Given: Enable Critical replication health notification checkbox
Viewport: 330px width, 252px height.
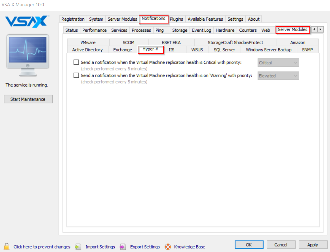Looking at the screenshot, I should (76, 62).
